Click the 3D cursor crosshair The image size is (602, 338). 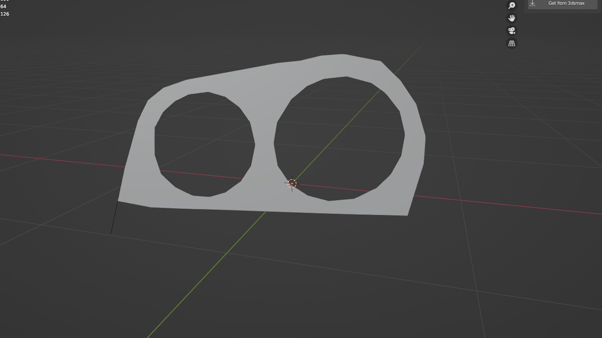tap(292, 183)
